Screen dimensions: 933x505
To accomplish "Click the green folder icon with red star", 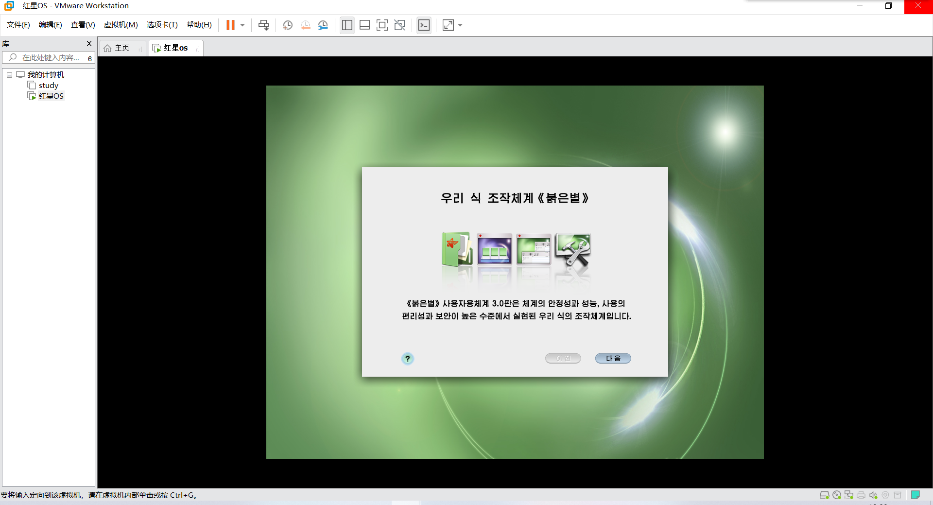I will click(457, 249).
